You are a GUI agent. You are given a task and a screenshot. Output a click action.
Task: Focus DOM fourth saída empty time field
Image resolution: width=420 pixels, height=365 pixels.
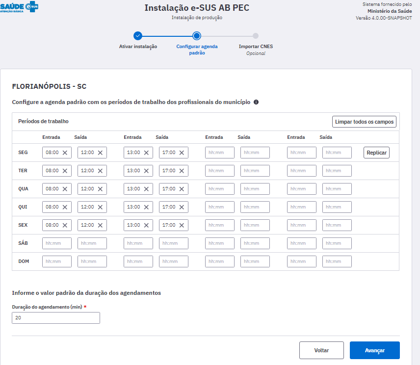tap(337, 261)
